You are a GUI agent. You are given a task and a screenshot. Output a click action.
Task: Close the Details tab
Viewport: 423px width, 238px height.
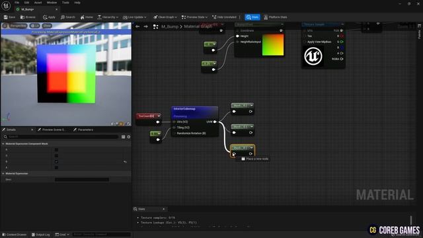[x=32, y=130]
